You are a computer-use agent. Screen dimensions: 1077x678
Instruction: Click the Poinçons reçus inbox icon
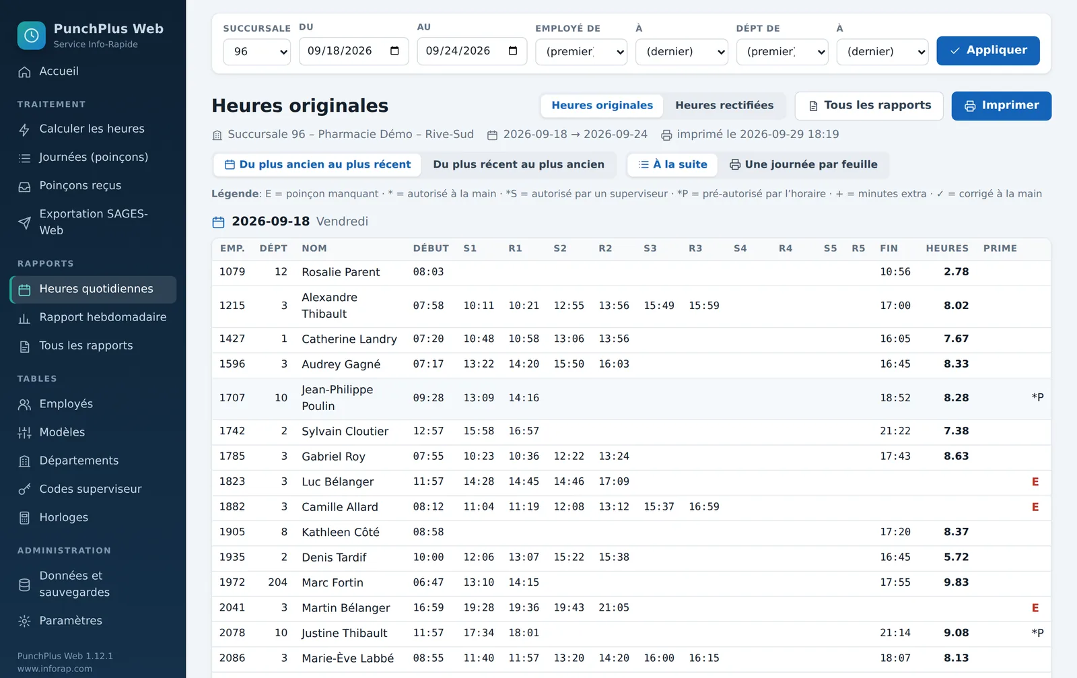pos(24,187)
